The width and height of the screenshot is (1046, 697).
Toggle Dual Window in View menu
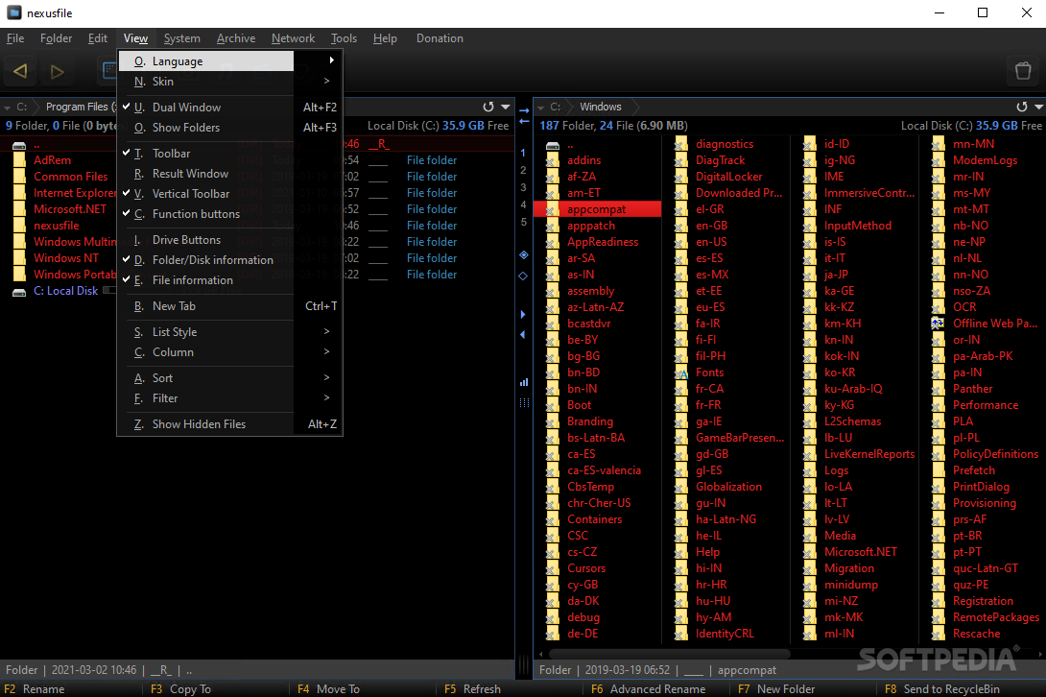[230, 107]
